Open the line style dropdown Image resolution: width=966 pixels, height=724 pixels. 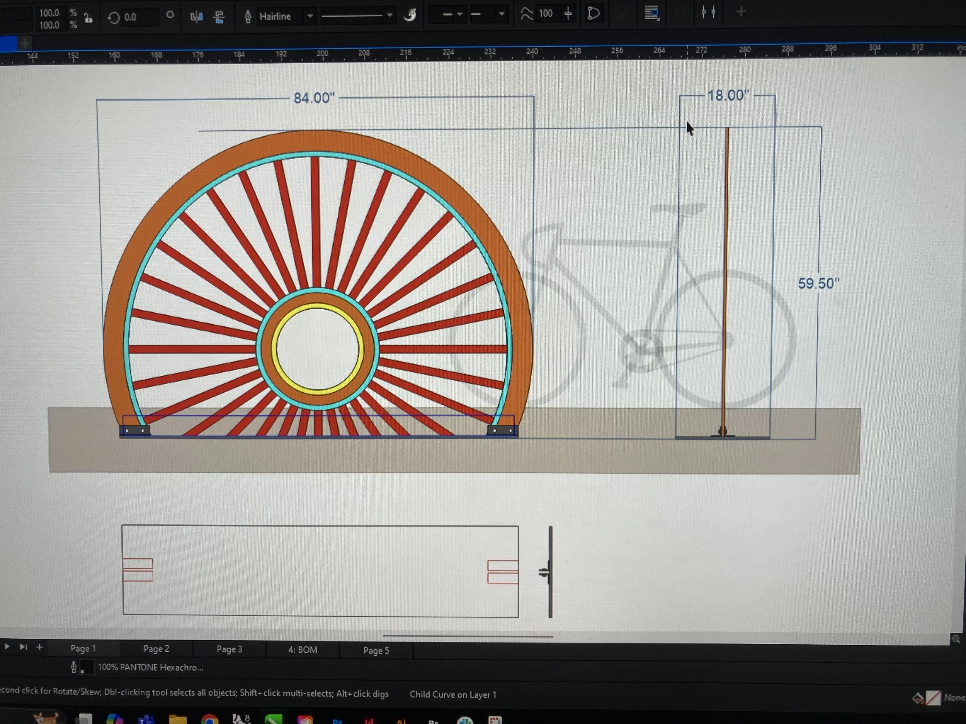point(389,15)
